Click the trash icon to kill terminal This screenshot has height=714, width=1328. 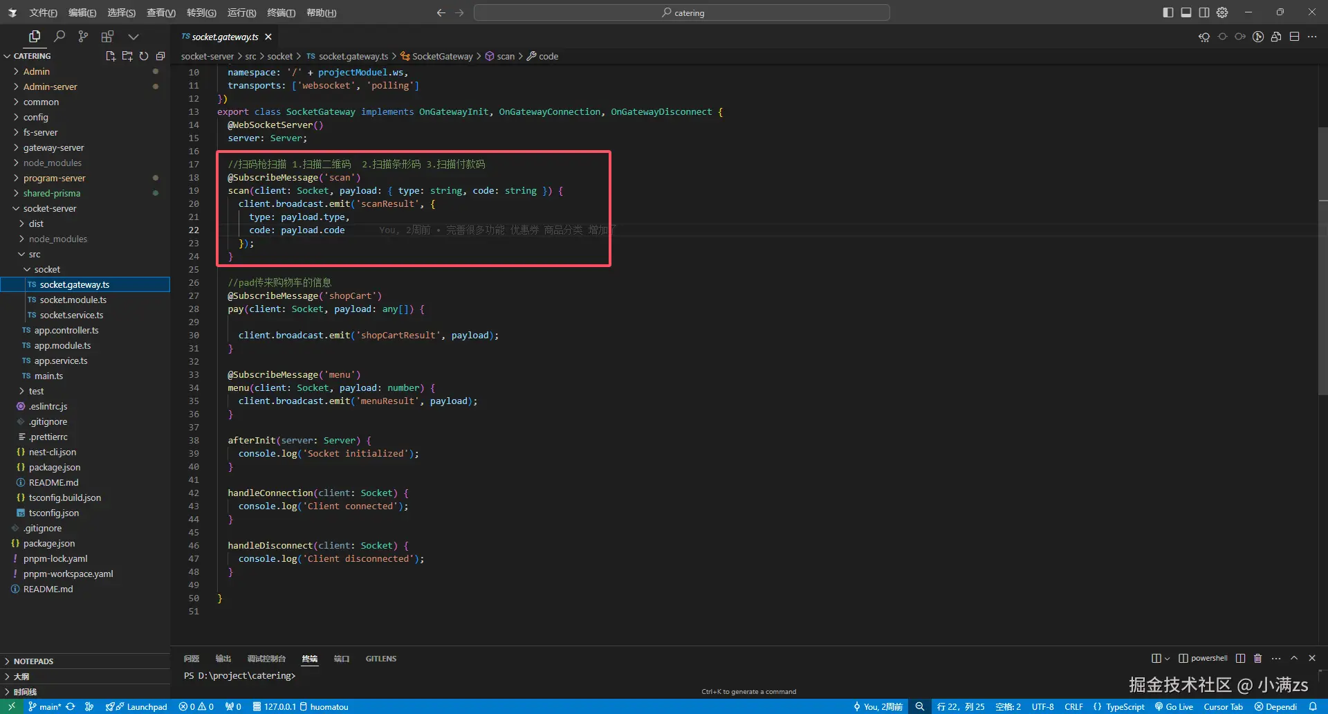pyautogui.click(x=1258, y=658)
